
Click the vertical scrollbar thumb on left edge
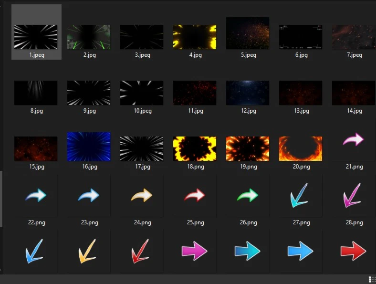click(x=1, y=199)
